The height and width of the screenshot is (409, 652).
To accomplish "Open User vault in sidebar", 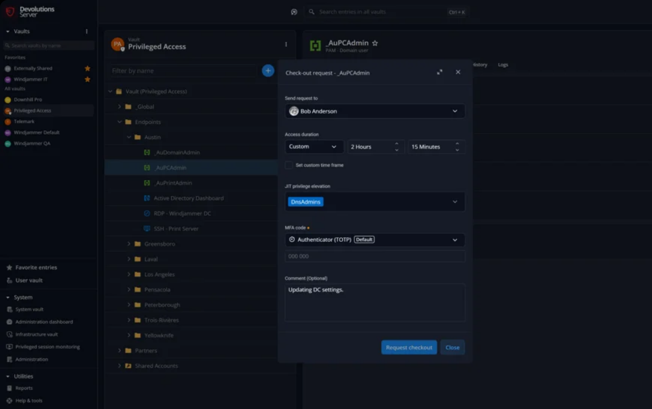I will pyautogui.click(x=25, y=280).
